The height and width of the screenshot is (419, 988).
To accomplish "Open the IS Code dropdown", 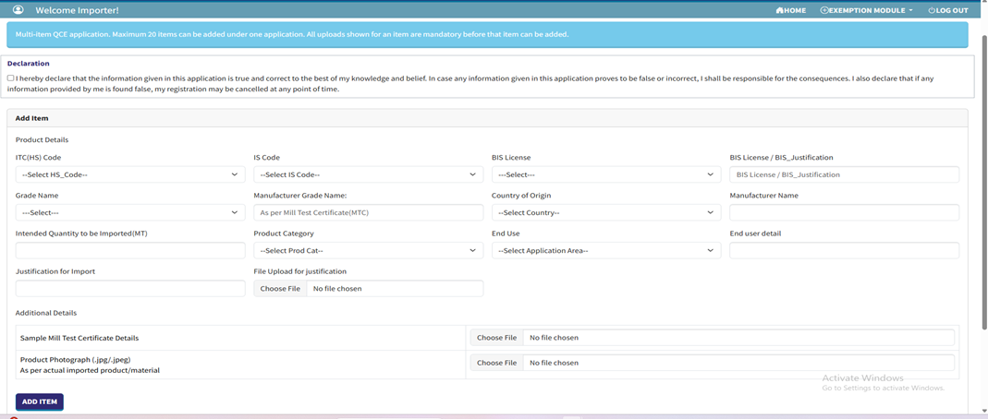I will 369,174.
